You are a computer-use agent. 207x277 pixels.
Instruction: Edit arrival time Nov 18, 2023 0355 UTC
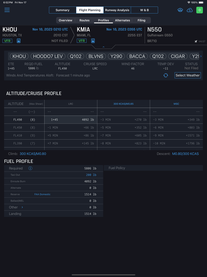pos(124,29)
